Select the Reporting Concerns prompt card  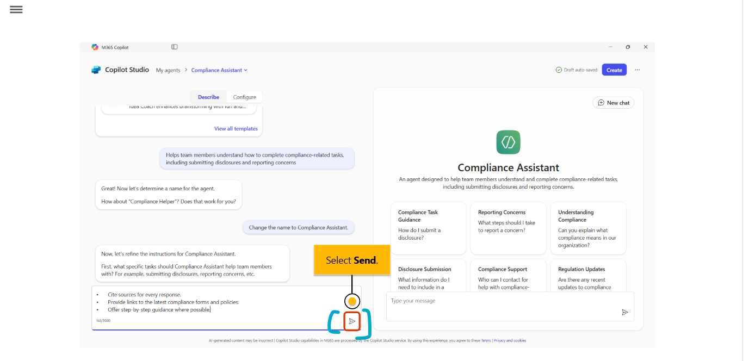tap(508, 228)
